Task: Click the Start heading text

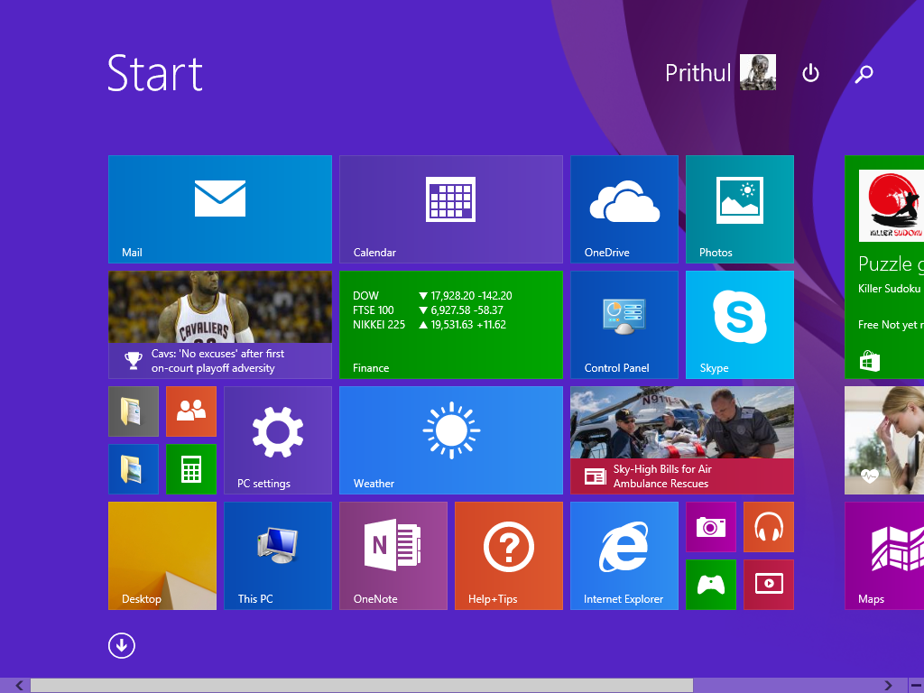Action: pyautogui.click(x=155, y=74)
